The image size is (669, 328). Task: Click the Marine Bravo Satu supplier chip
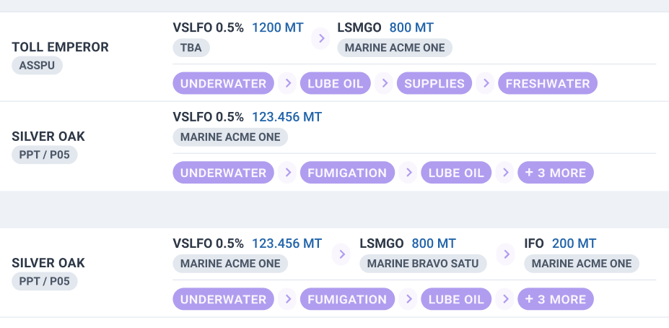pyautogui.click(x=423, y=264)
